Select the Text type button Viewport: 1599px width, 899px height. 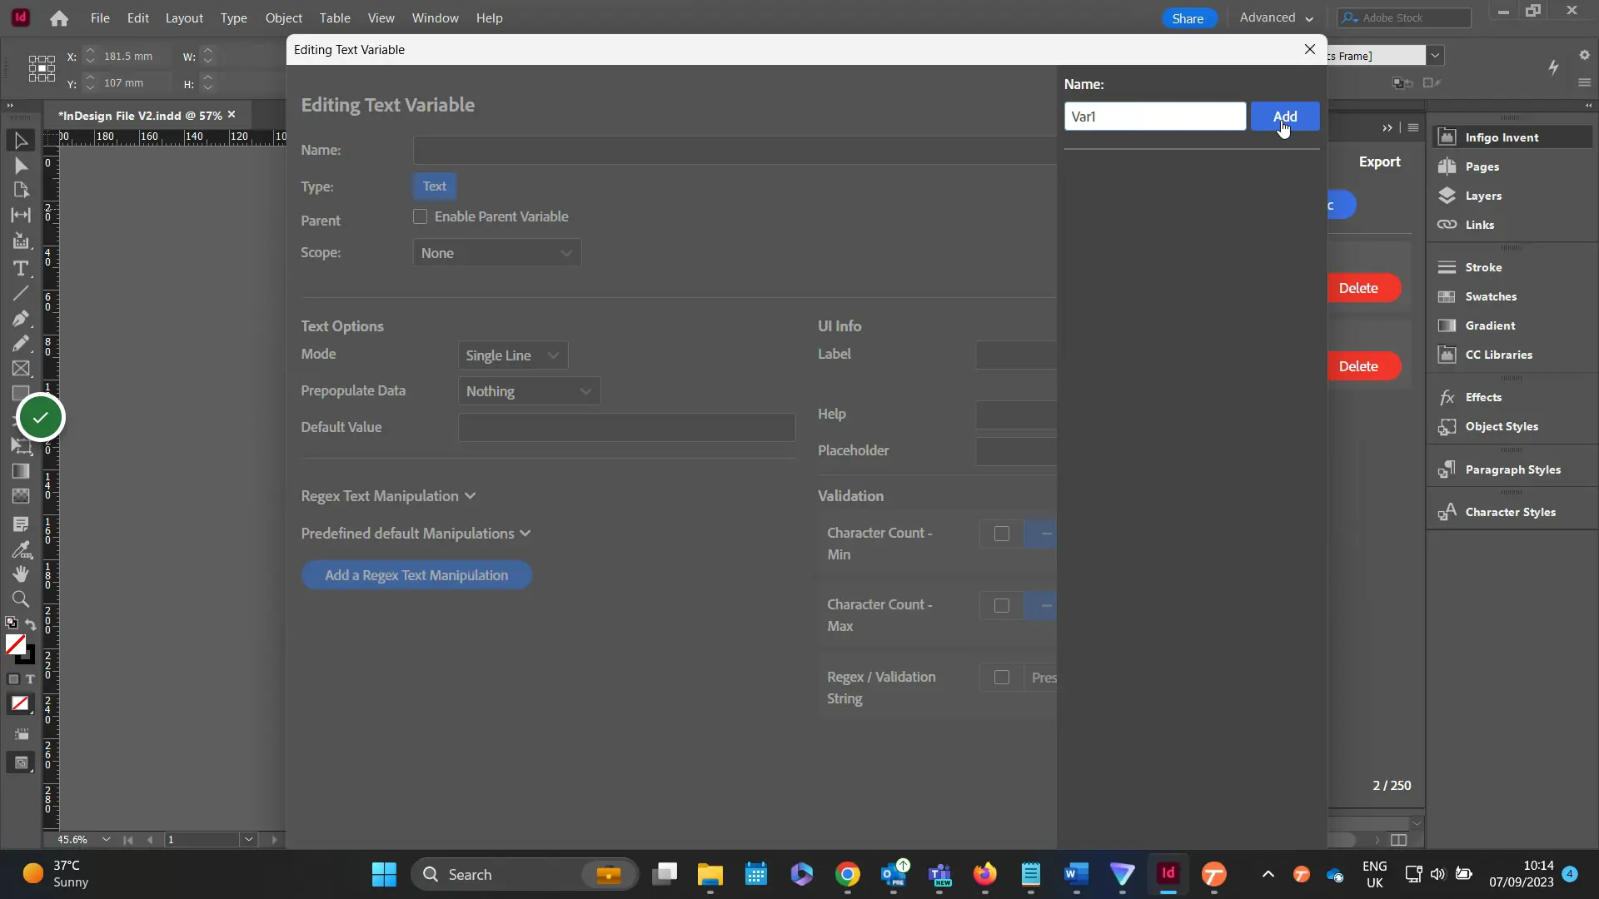point(435,186)
